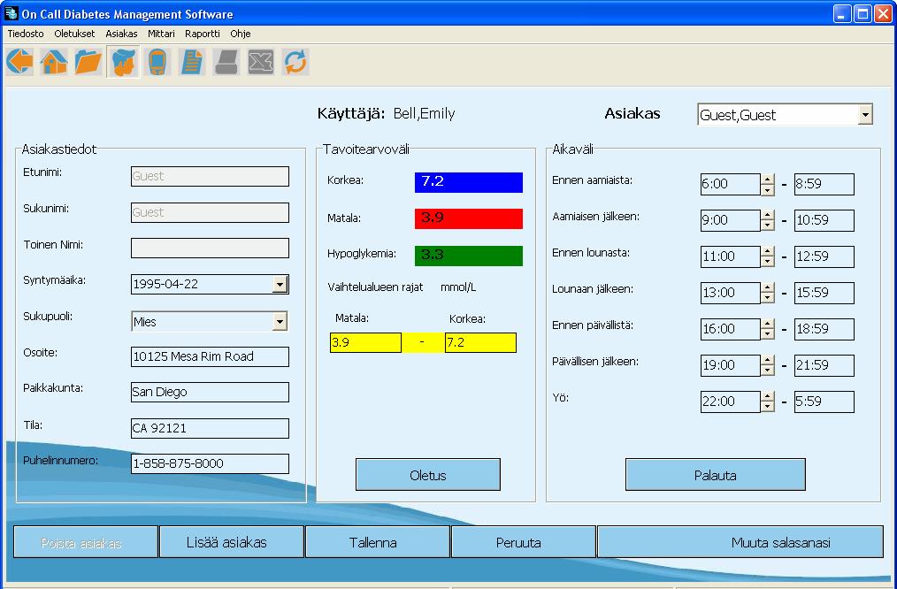Open the Asiakas menu
Viewport: 897px width, 589px height.
121,34
